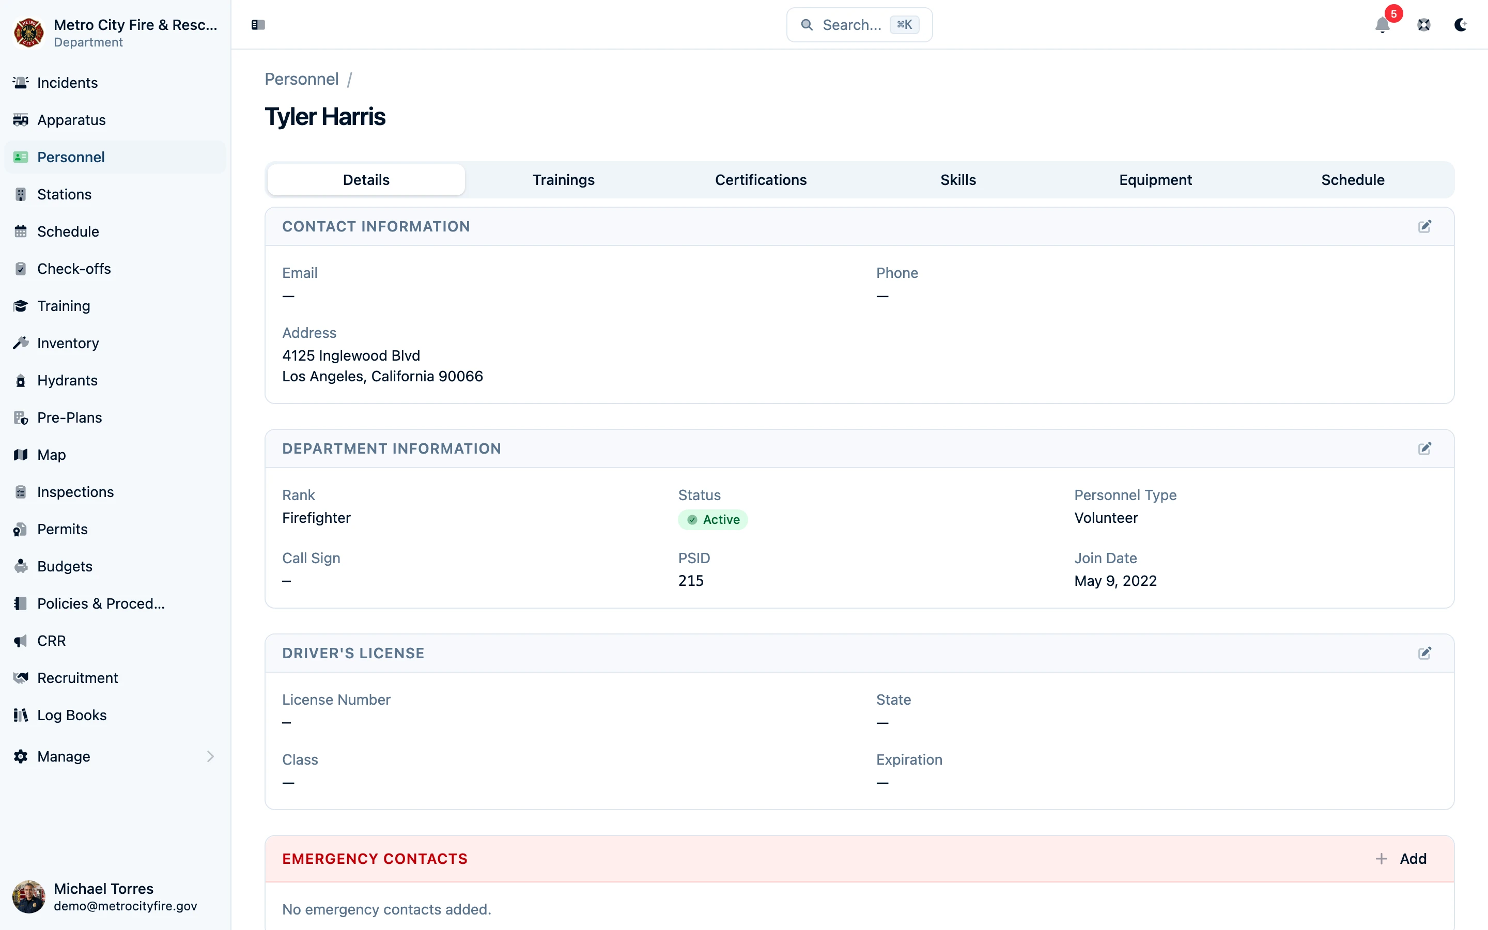The image size is (1488, 930).
Task: Click the Manage gear icon
Action: tap(20, 756)
